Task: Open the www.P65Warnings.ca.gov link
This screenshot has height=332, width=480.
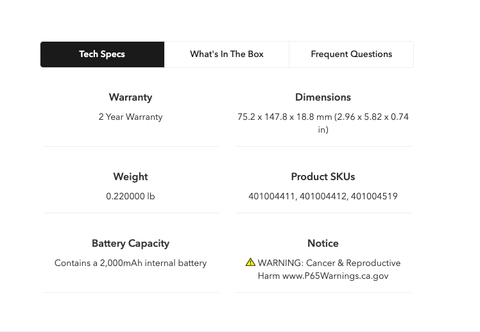Action: point(335,276)
